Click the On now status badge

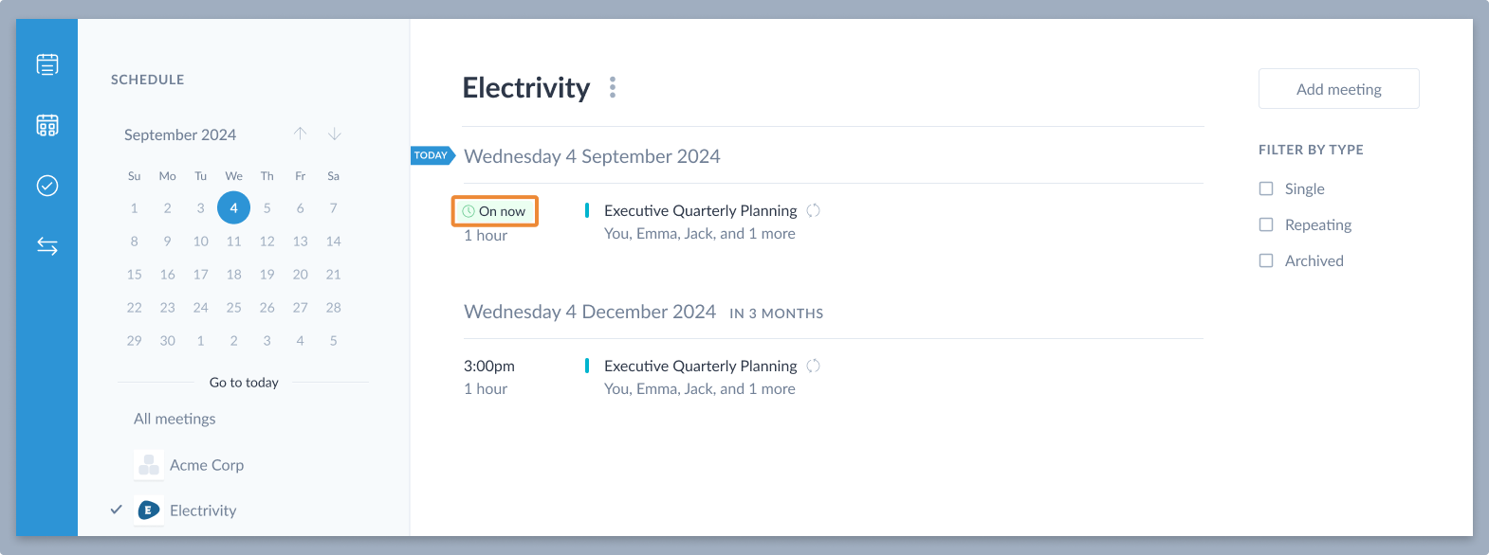(494, 211)
